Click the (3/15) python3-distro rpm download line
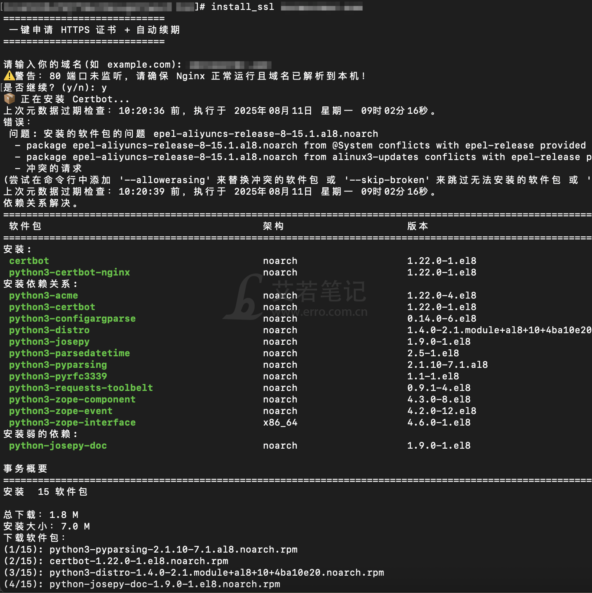592x593 pixels. tap(194, 572)
